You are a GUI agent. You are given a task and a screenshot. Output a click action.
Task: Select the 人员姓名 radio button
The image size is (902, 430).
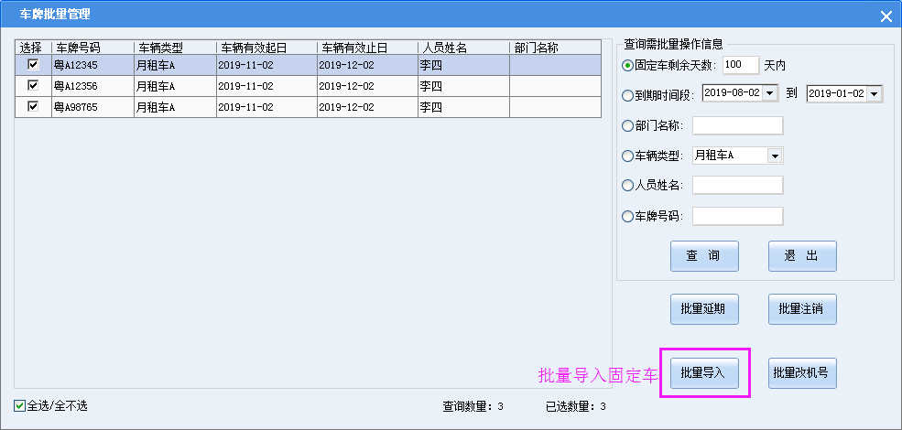coord(628,186)
